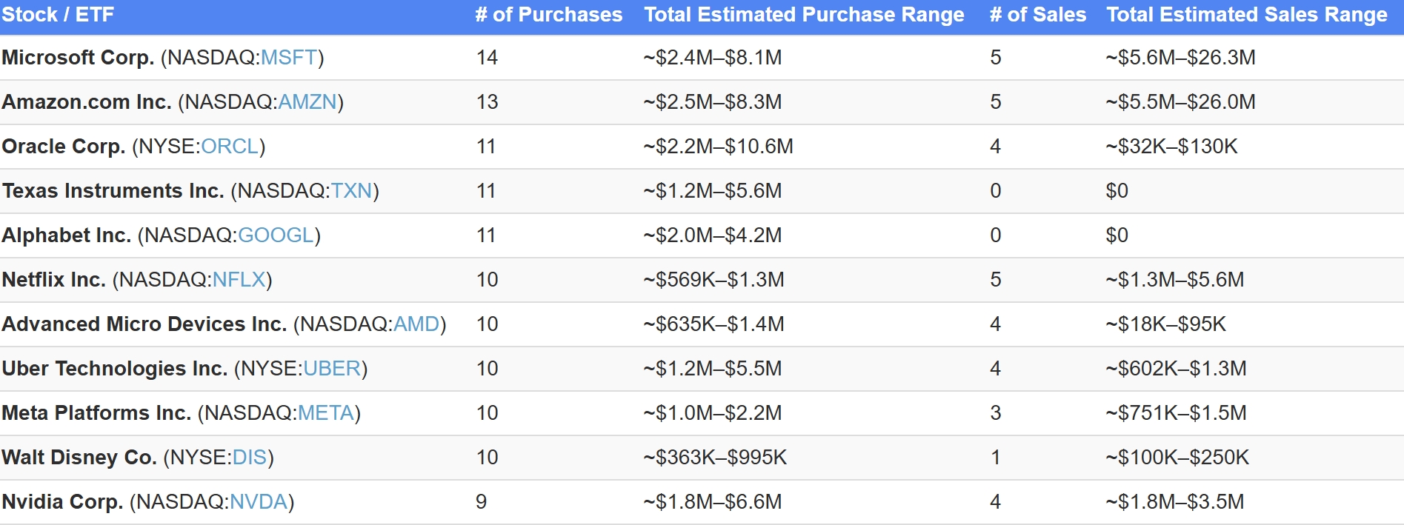Click Texas Instruments' sales count '0'
1404x525 pixels.
click(996, 191)
